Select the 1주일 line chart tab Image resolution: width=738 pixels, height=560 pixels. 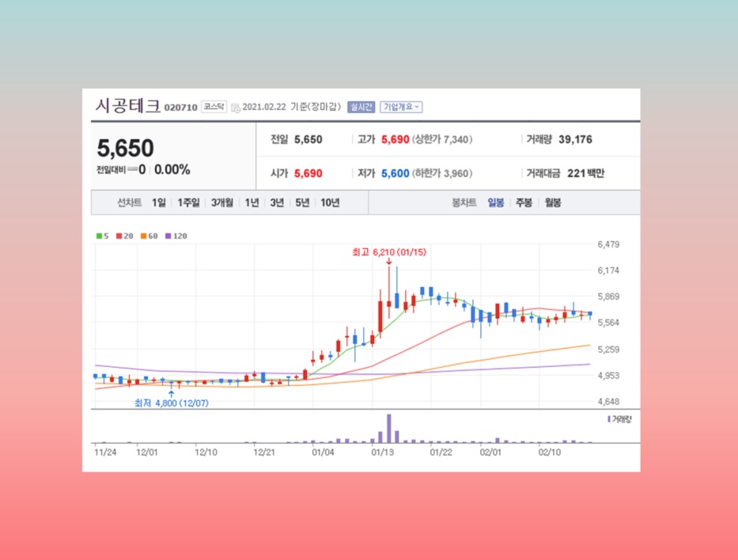tap(188, 202)
